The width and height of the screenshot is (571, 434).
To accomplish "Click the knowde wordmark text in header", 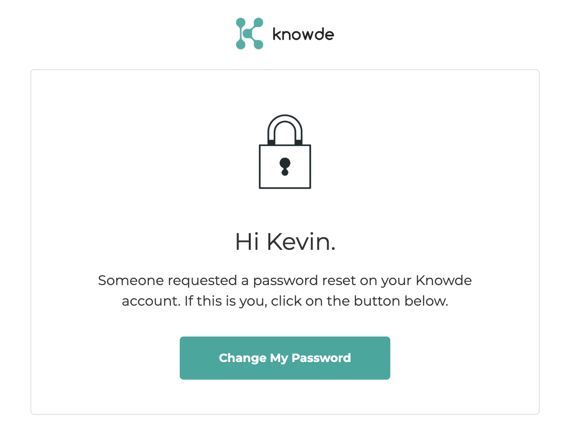I will pos(303,34).
